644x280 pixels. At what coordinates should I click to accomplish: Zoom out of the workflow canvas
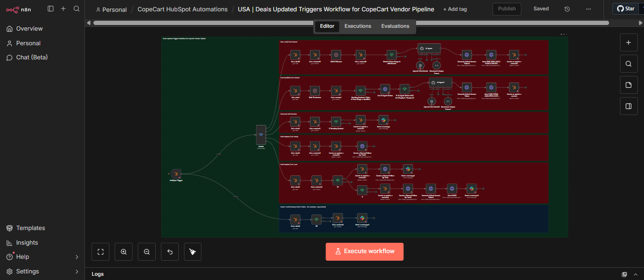(147, 252)
